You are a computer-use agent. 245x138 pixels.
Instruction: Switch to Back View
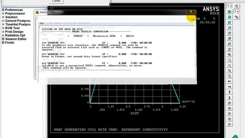[229, 38]
